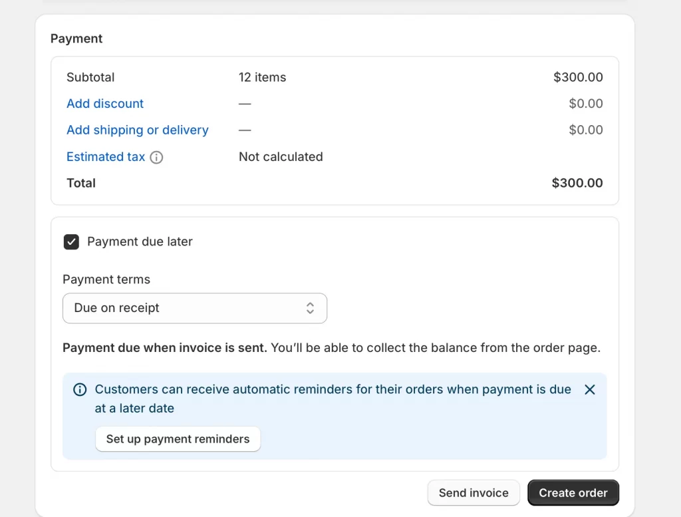681x517 pixels.
Task: Click Set up payment reminders
Action: point(178,439)
